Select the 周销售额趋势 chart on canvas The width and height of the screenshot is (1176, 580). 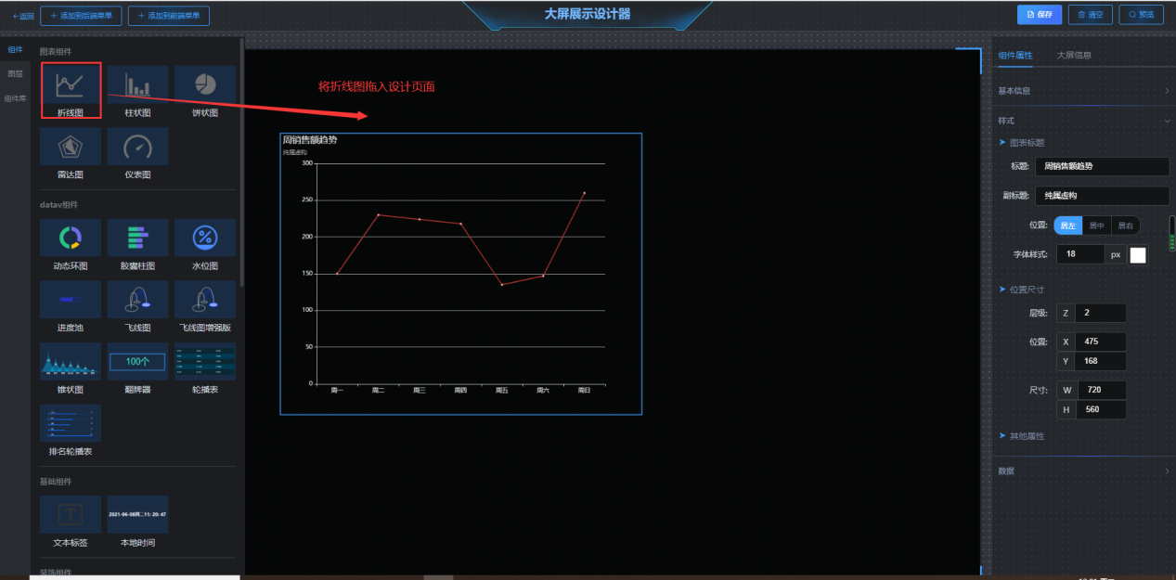click(460, 274)
